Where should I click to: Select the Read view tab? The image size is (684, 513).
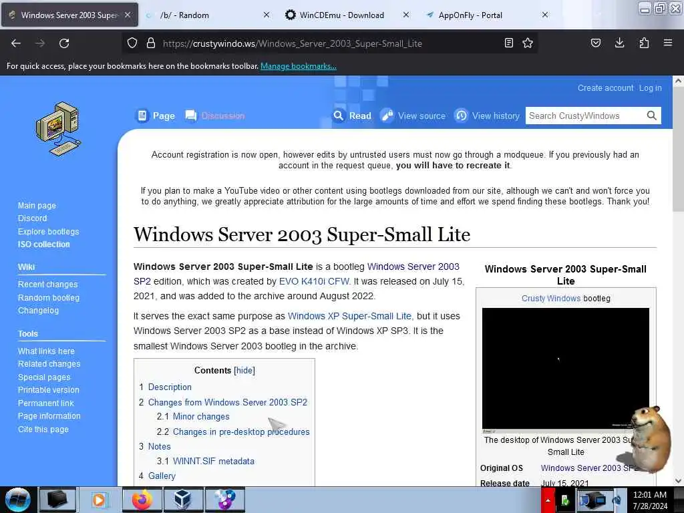point(352,116)
